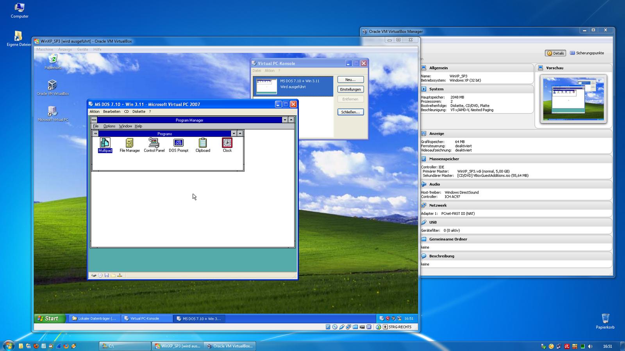Viewport: 625px width, 351px height.
Task: Click the Sicherungspunkte button in VirtualBox Manager
Action: point(587,53)
